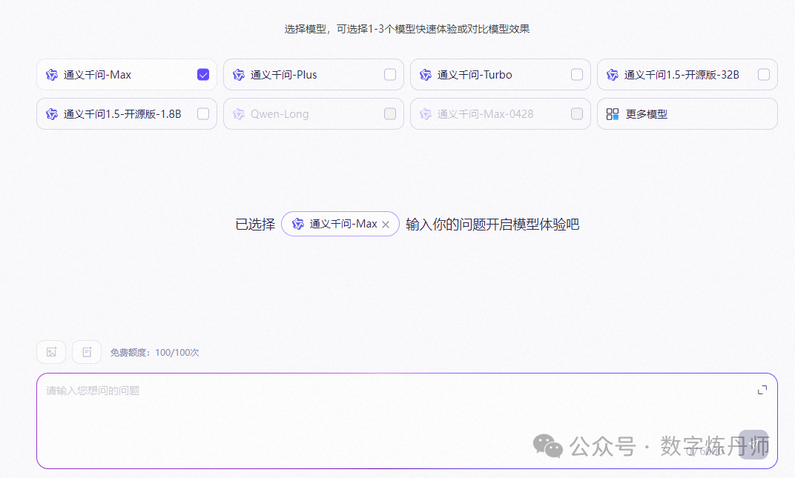Click the image upload icon

(51, 352)
